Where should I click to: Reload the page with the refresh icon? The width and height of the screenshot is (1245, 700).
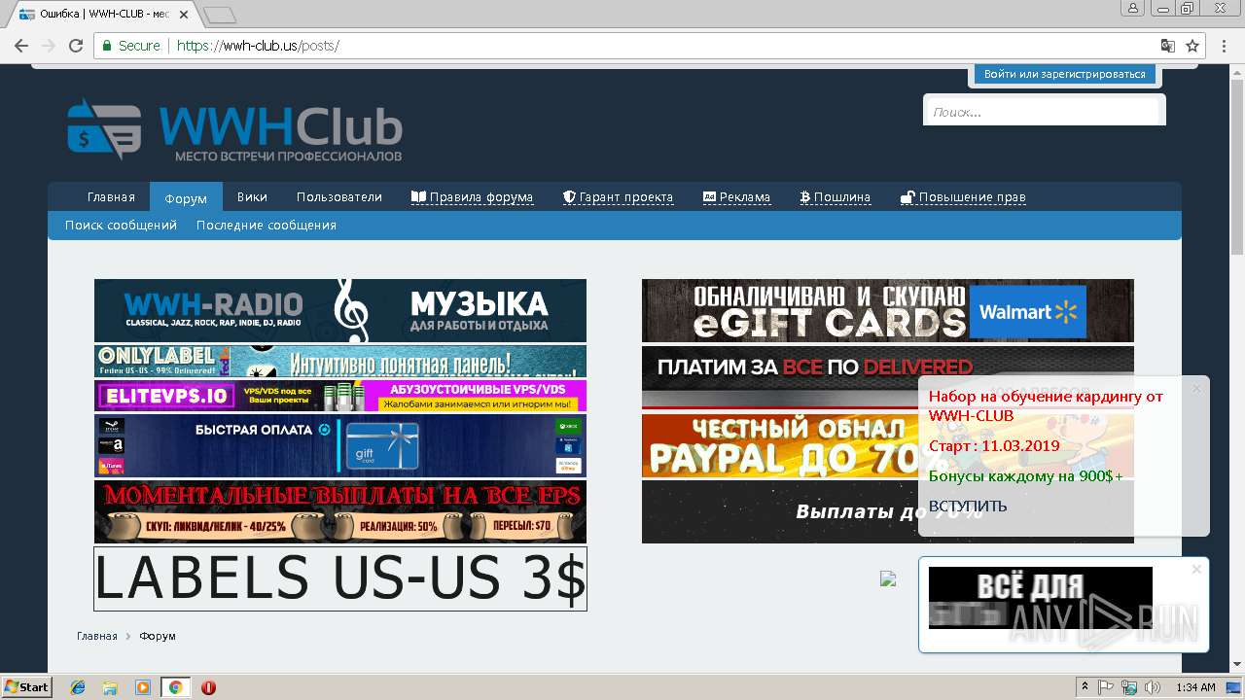pyautogui.click(x=75, y=46)
